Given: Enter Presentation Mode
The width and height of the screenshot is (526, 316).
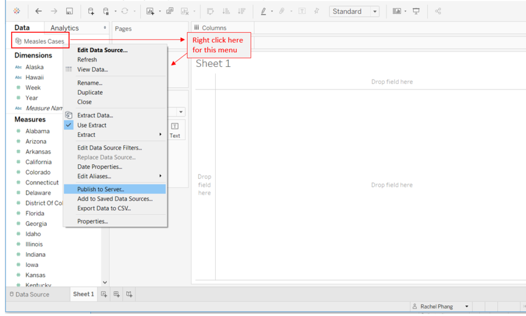Looking at the screenshot, I should tap(416, 11).
